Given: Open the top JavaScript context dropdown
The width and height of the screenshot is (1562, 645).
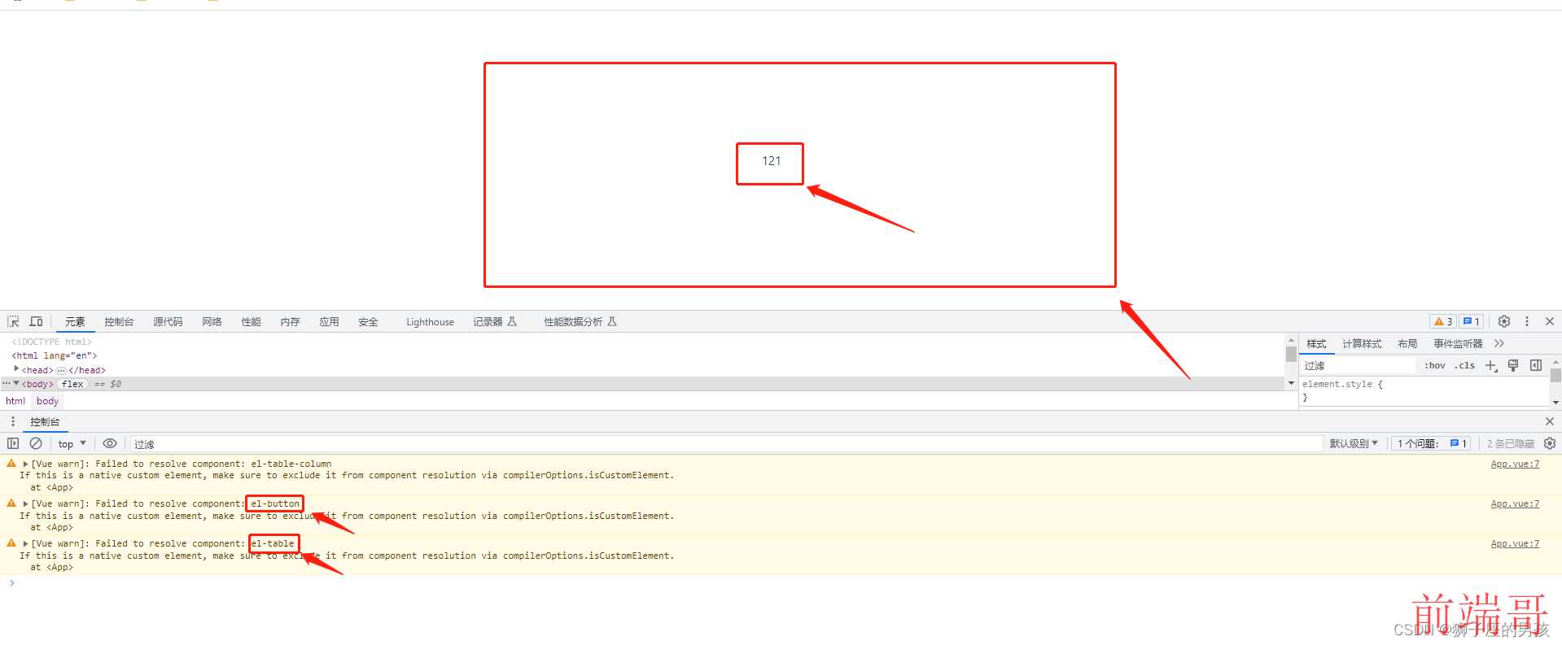Looking at the screenshot, I should [72, 444].
